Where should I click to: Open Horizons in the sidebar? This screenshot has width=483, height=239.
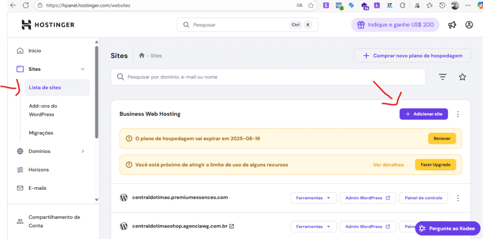tap(39, 170)
